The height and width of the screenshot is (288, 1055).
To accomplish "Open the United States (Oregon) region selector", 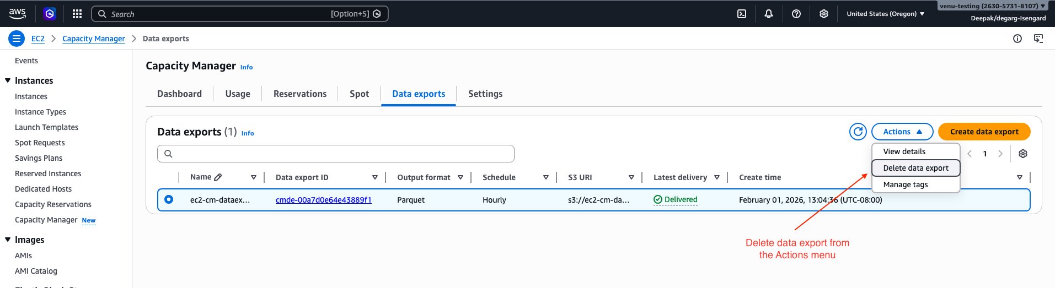I will (886, 14).
